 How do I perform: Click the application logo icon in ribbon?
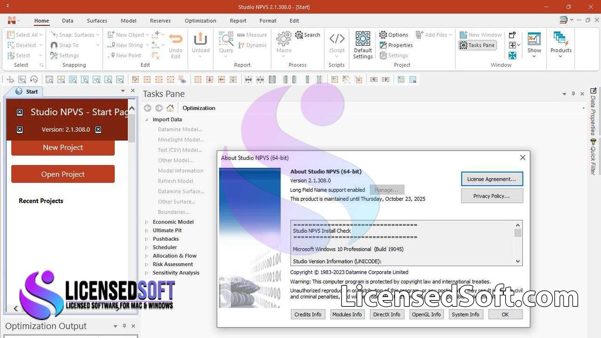coord(12,20)
